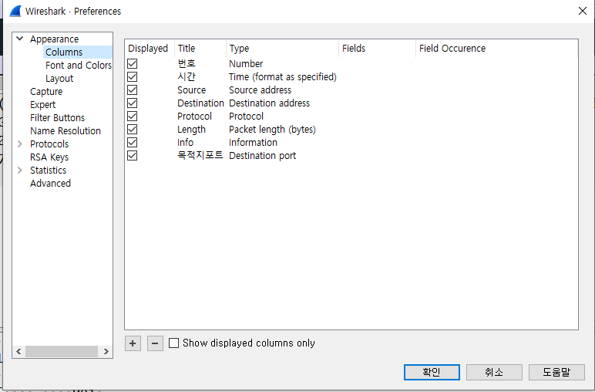
Task: Open Font and Colors preferences
Action: tap(79, 66)
